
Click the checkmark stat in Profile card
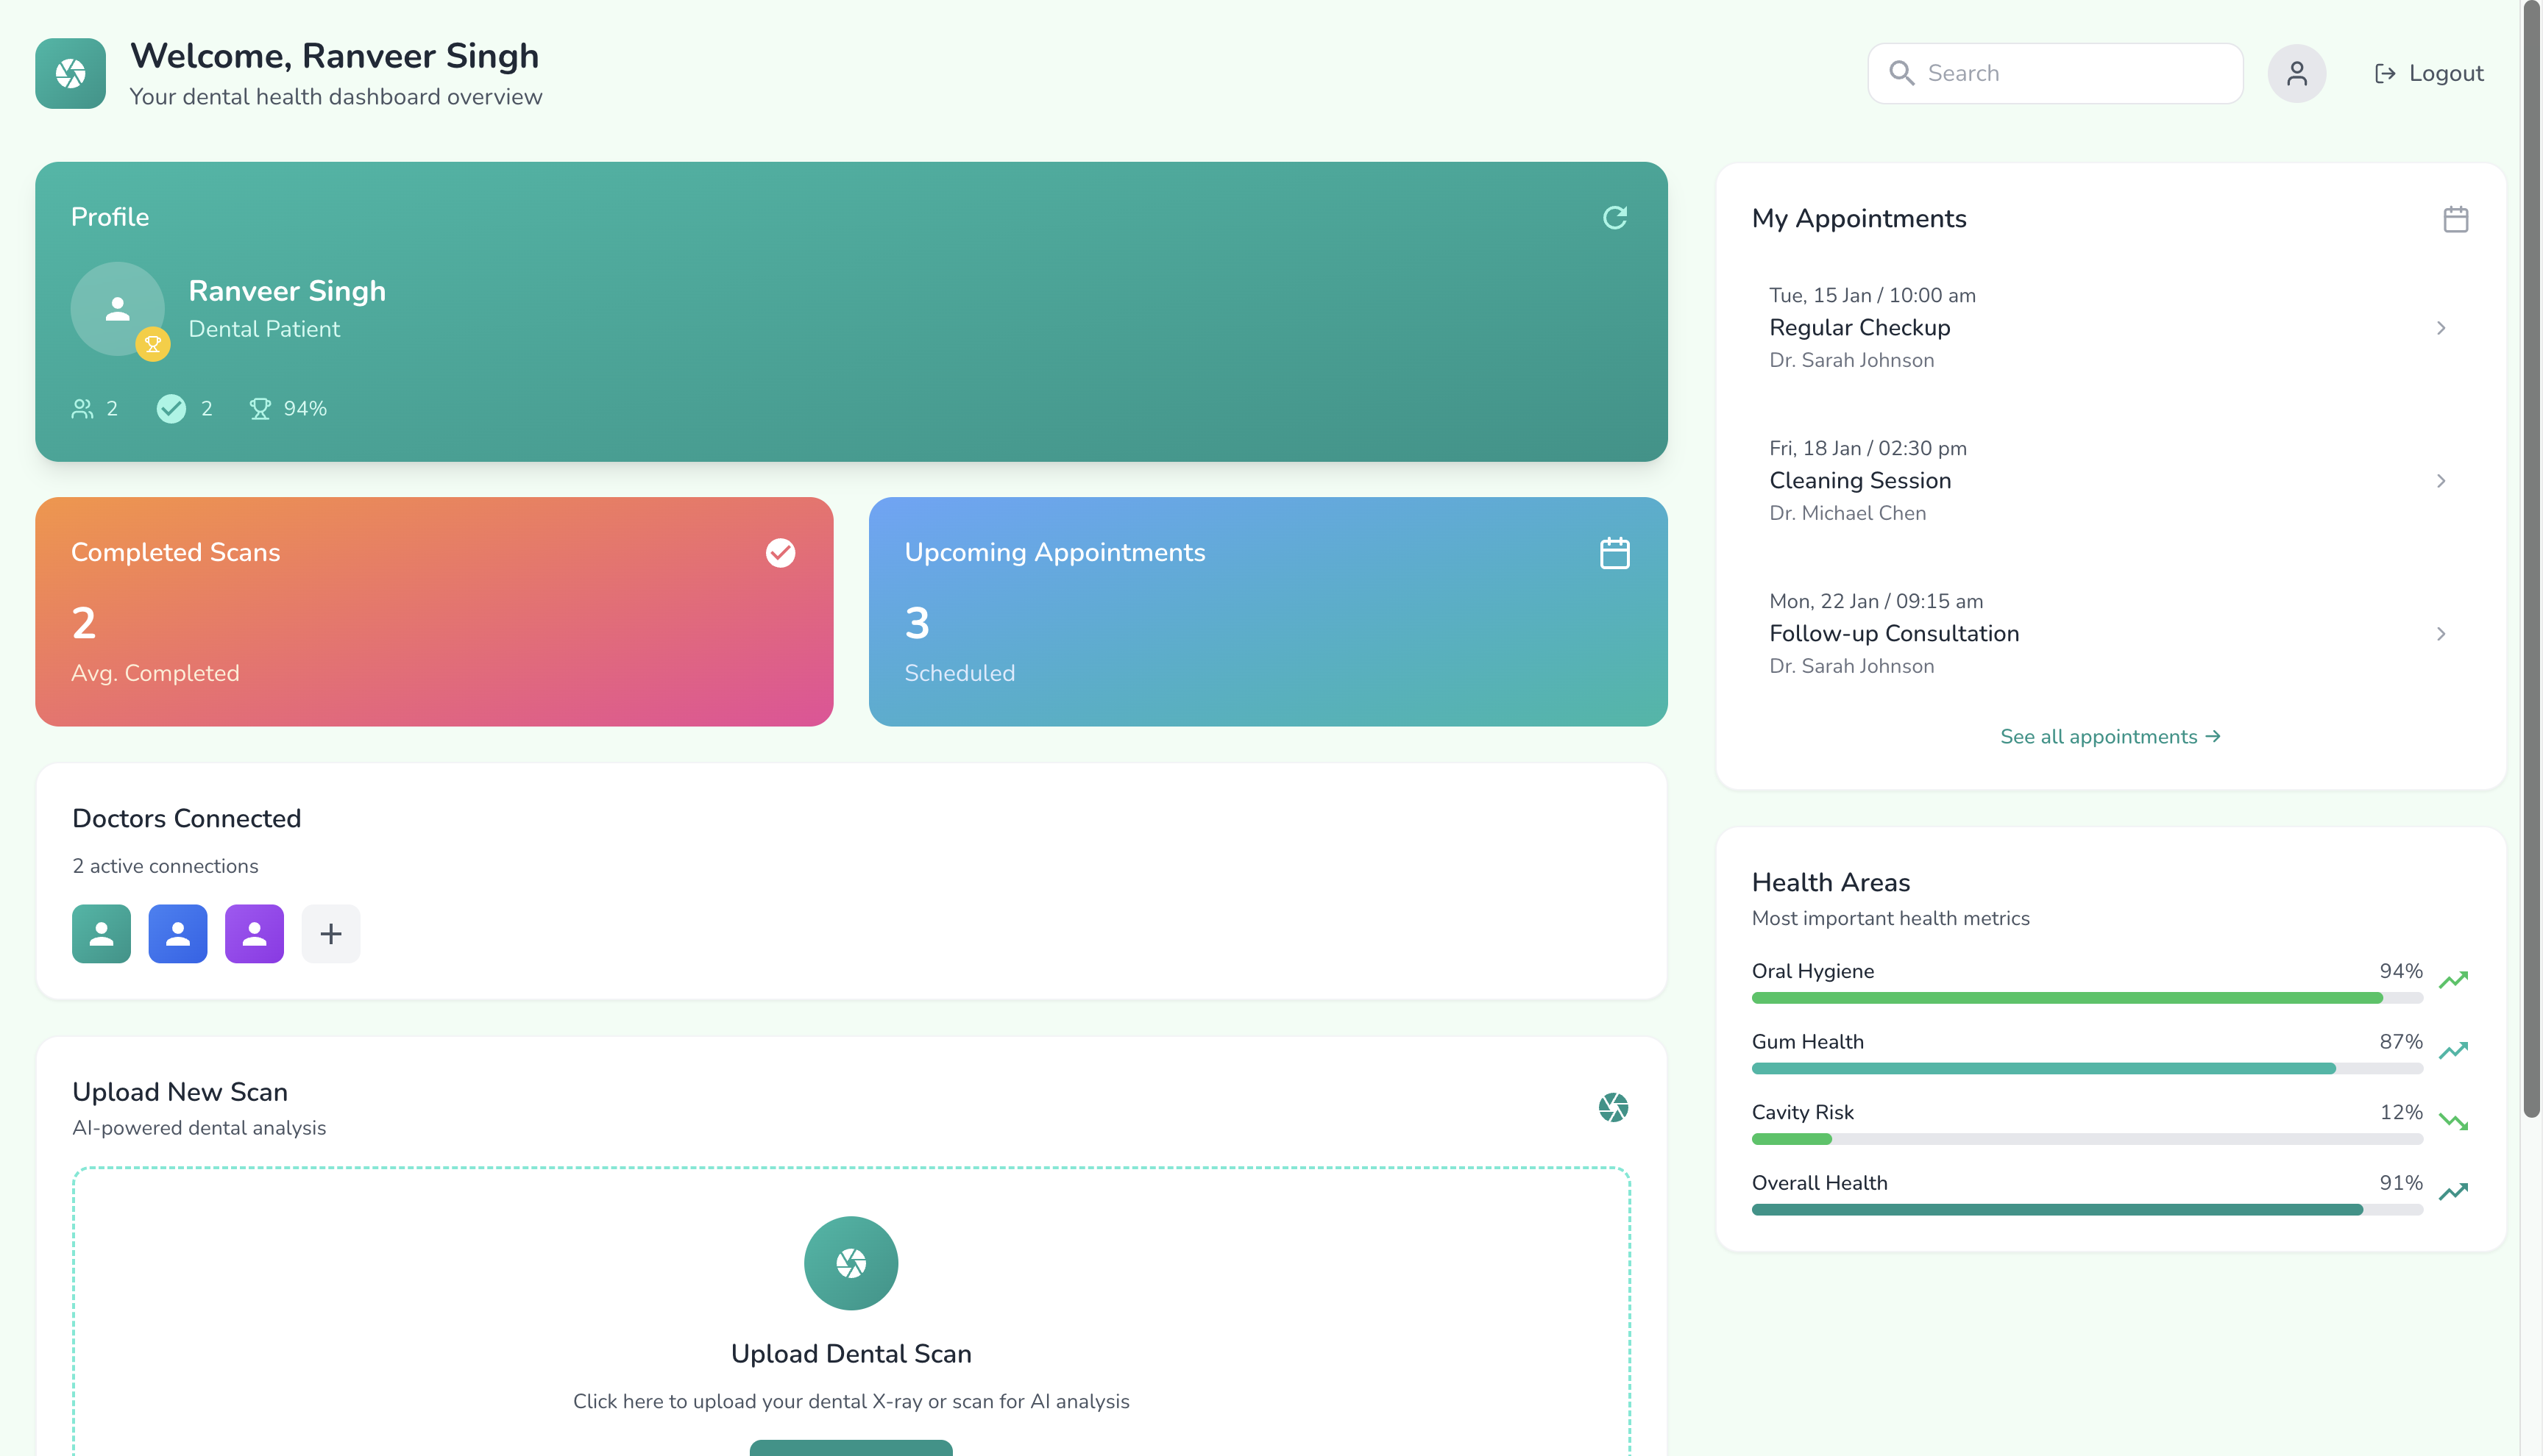(171, 408)
